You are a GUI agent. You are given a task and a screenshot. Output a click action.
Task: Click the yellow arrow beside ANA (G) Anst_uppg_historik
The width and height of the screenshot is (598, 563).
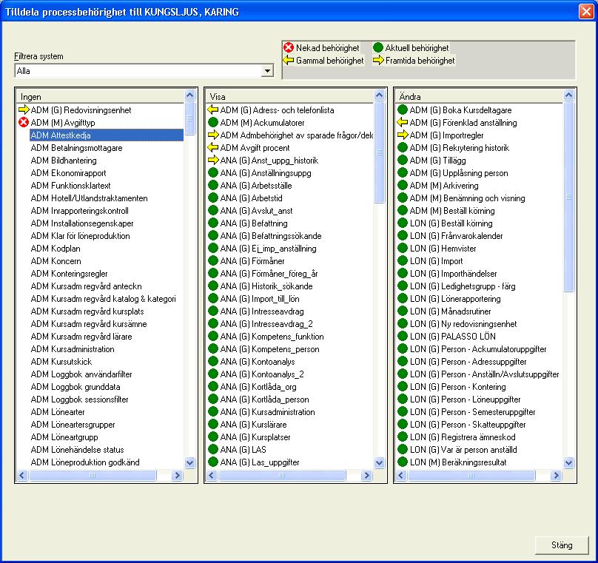tap(213, 160)
